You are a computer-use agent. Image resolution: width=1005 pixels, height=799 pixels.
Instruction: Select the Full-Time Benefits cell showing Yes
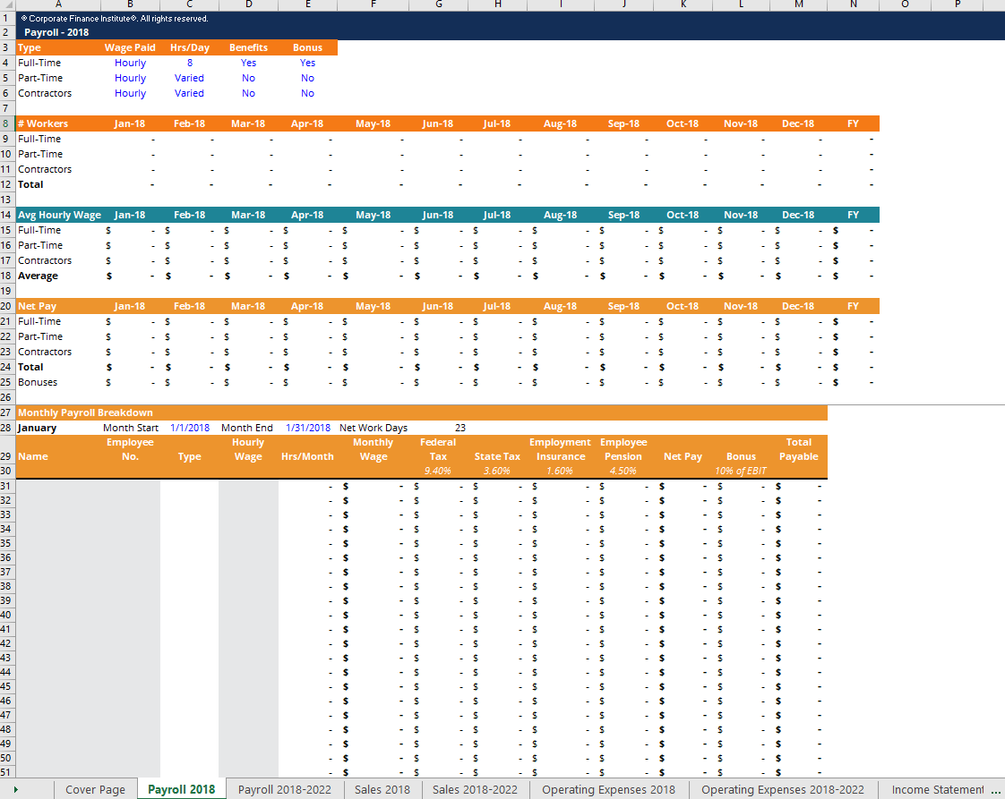point(248,63)
